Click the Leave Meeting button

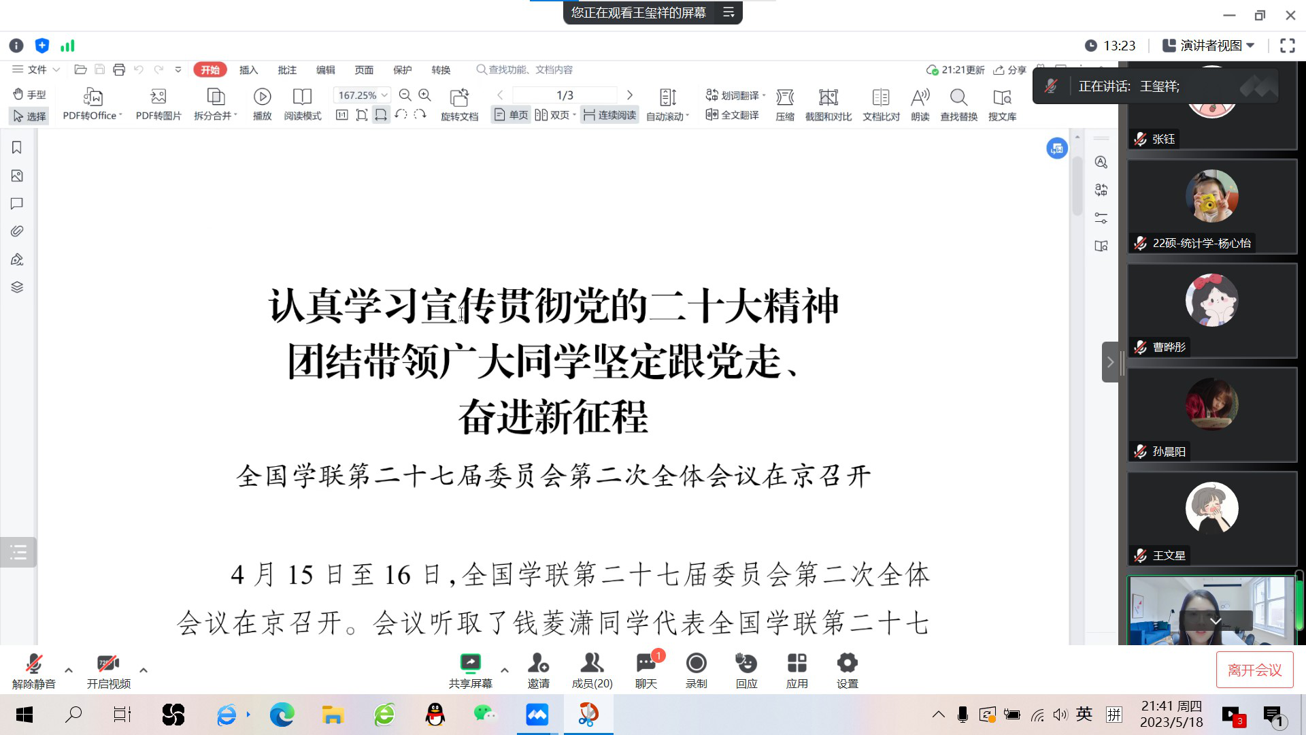coord(1254,670)
